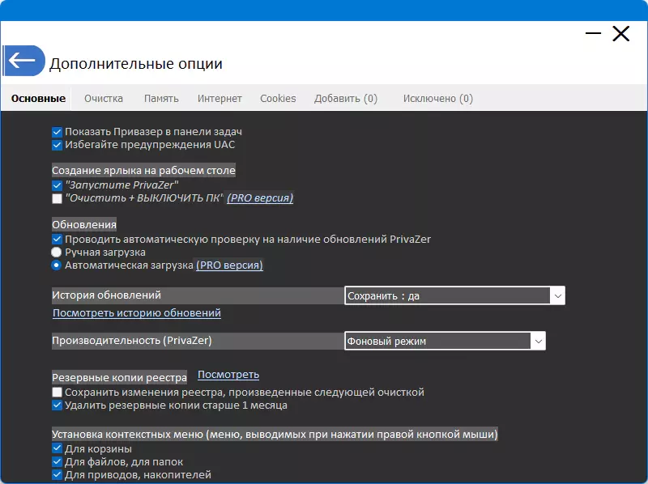Open PRO версия link beside Автоматическая загрузка
Screen dimensions: 648x484
pyautogui.click(x=229, y=265)
